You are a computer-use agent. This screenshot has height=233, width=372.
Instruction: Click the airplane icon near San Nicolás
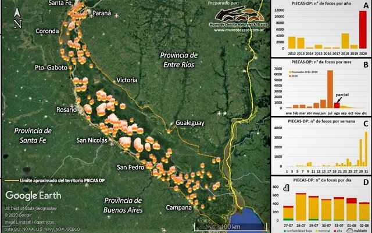click(112, 144)
